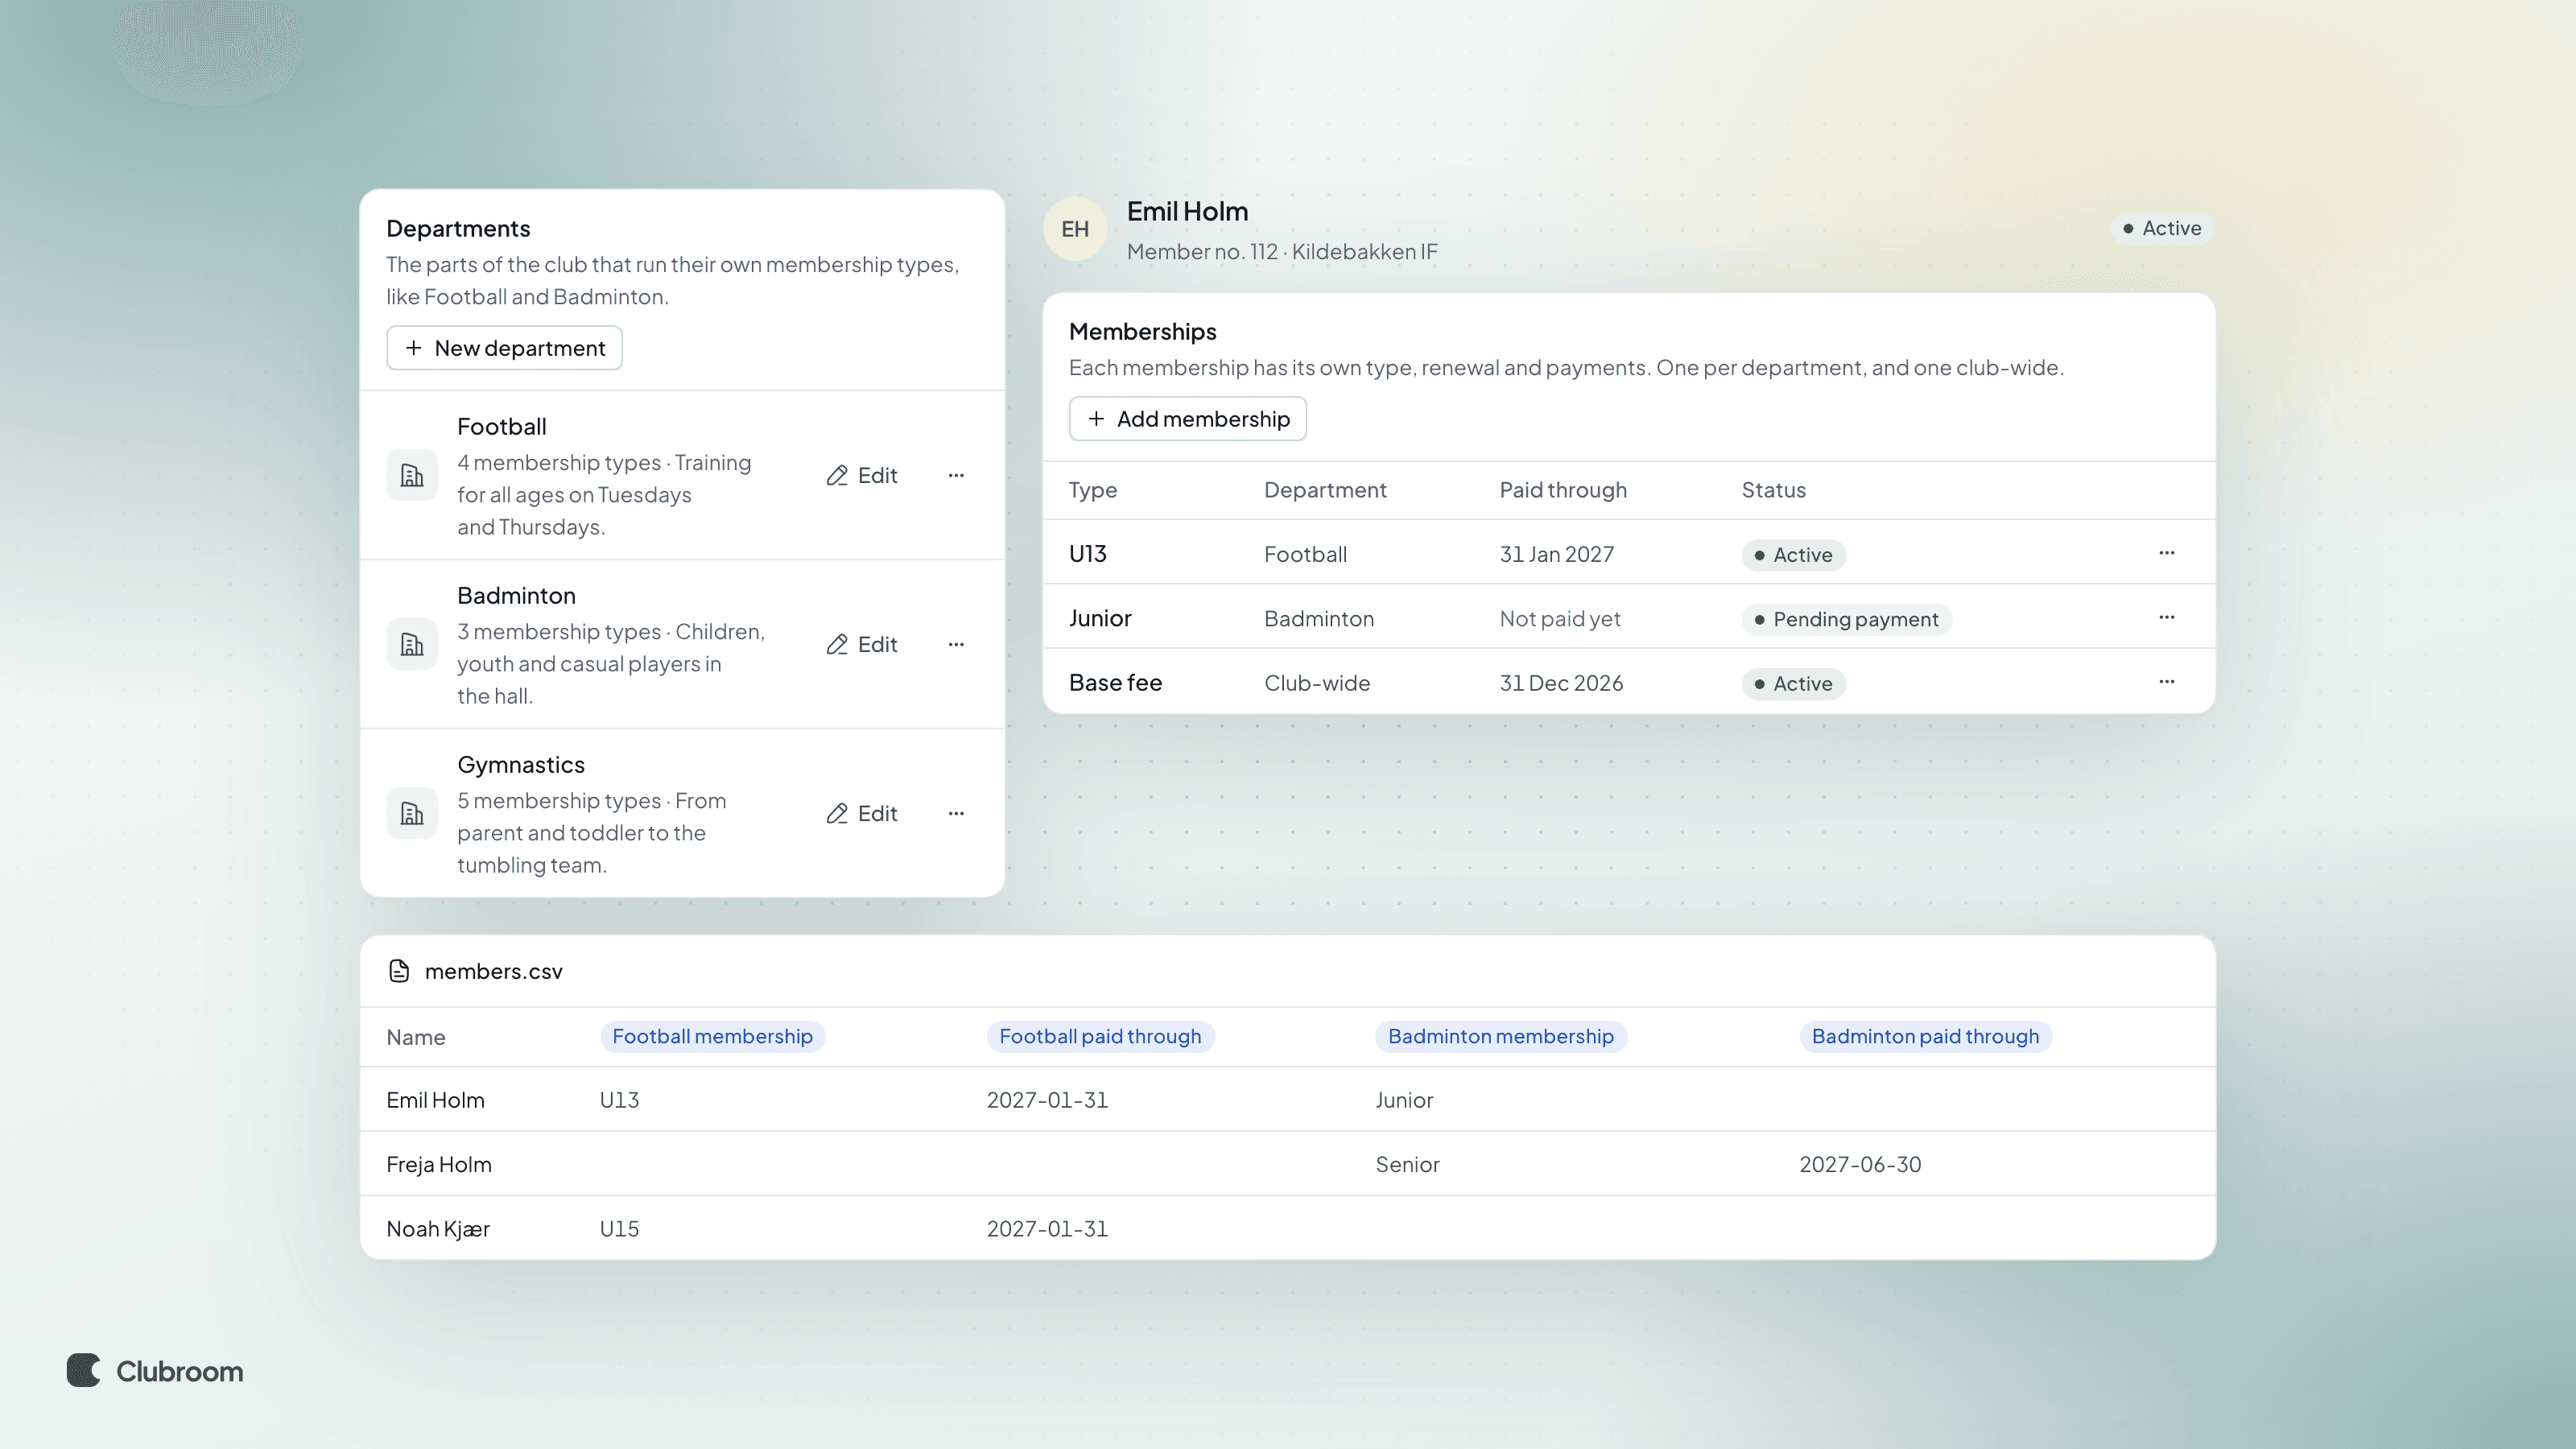Viewport: 2576px width, 1449px height.
Task: Click the Club-wide department cell
Action: pyautogui.click(x=1316, y=683)
